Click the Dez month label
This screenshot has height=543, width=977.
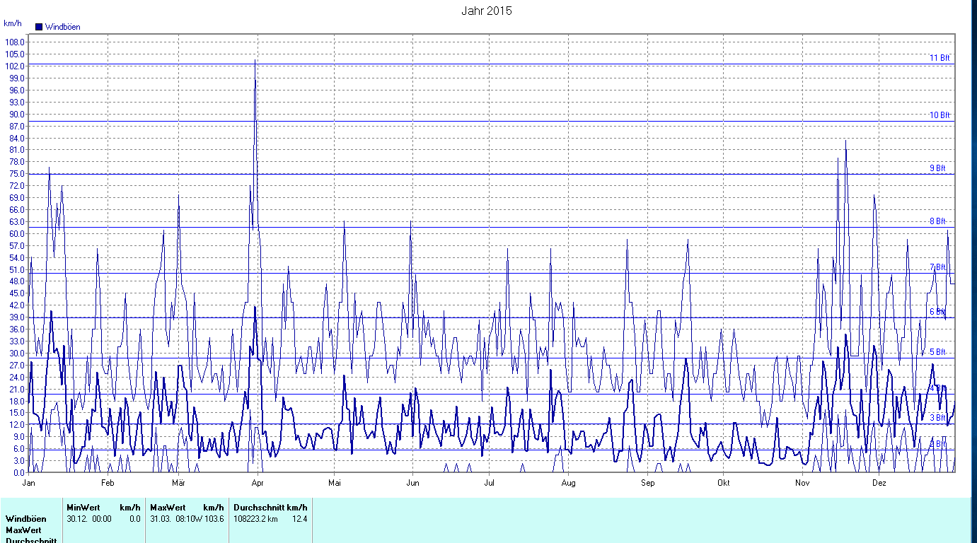(x=879, y=484)
